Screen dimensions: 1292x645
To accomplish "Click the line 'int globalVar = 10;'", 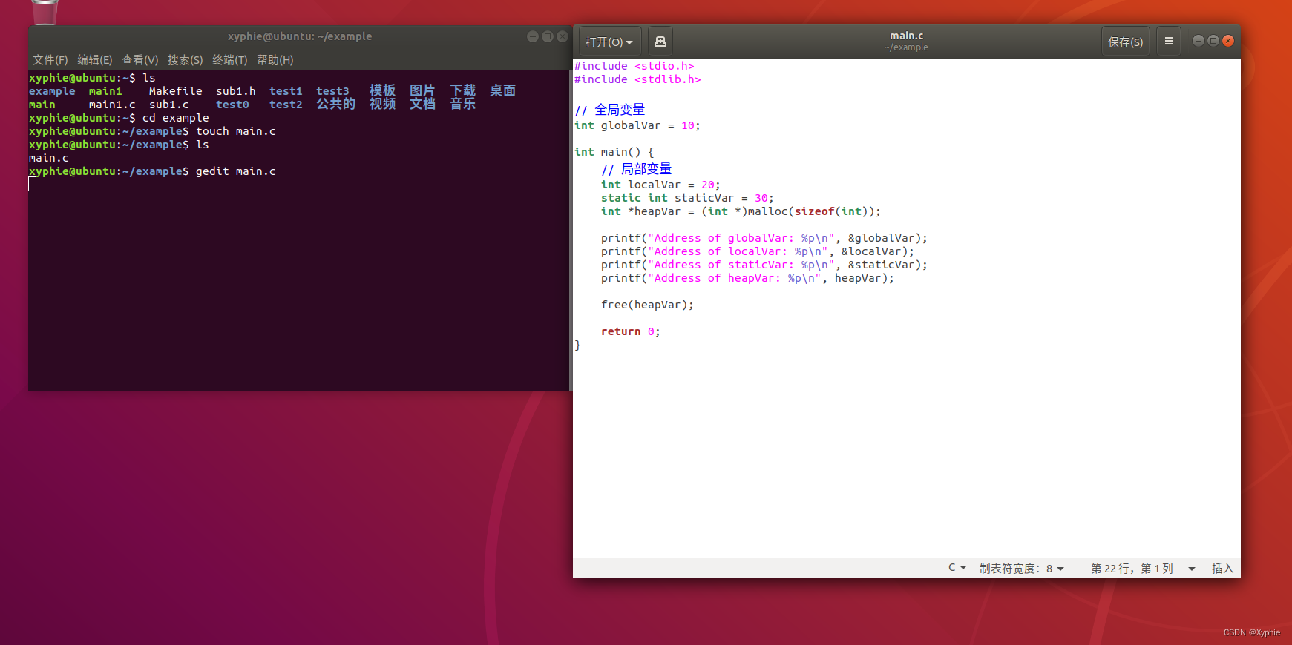I will [637, 125].
